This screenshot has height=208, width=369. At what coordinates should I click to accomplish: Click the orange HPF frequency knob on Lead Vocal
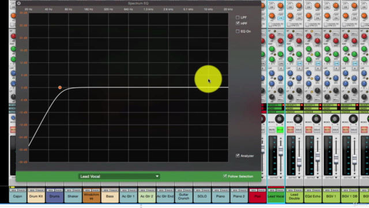tap(272, 16)
